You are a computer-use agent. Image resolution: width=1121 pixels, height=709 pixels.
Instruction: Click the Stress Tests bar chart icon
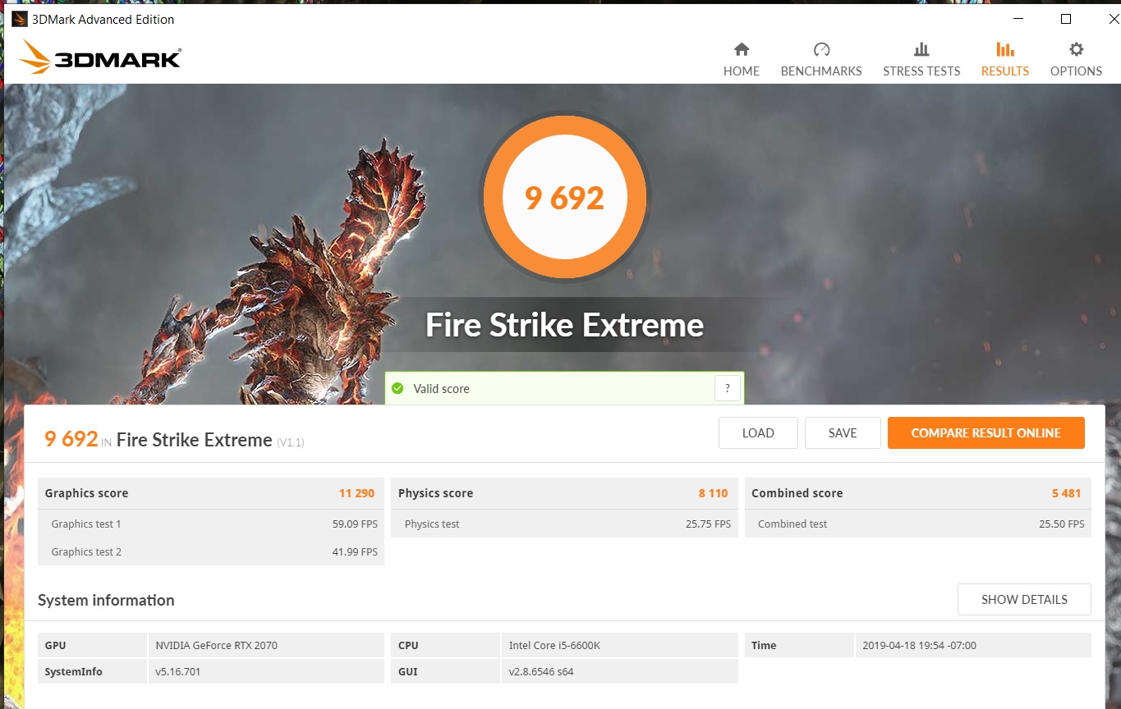pyautogui.click(x=921, y=49)
